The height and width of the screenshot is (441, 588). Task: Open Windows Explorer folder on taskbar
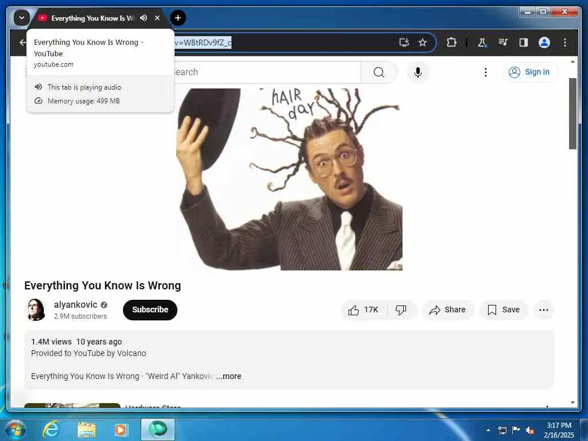[x=87, y=430]
